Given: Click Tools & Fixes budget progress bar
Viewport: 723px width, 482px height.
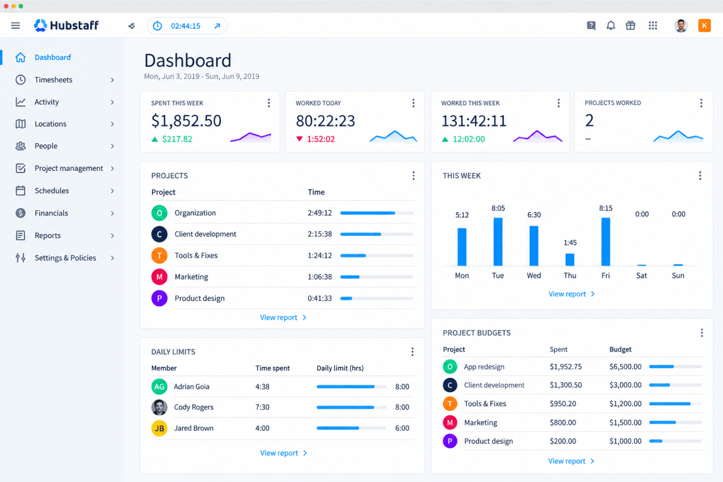Looking at the screenshot, I should point(676,404).
